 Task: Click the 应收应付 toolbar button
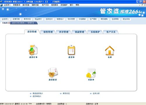pos(49,19)
